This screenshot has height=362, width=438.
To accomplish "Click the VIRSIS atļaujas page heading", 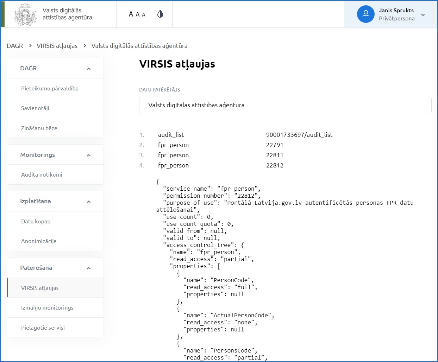I will (177, 64).
